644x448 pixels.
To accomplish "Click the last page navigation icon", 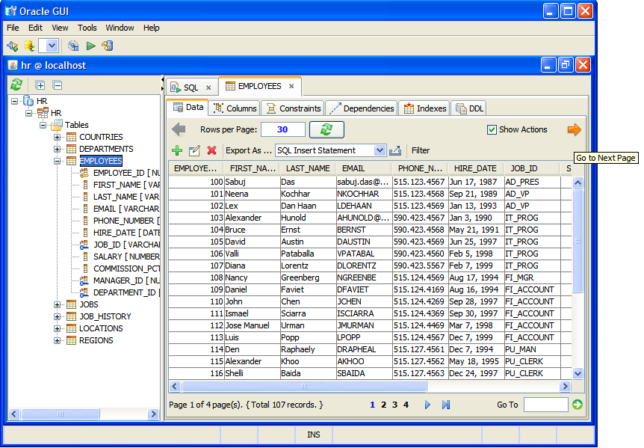I will (x=446, y=405).
